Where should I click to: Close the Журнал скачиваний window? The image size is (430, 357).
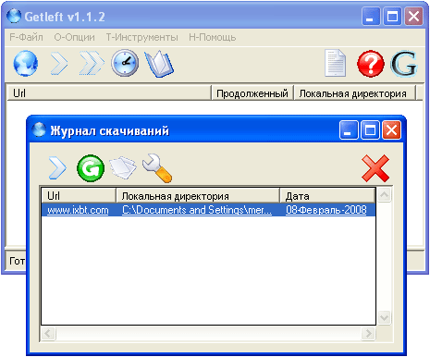coord(391,130)
